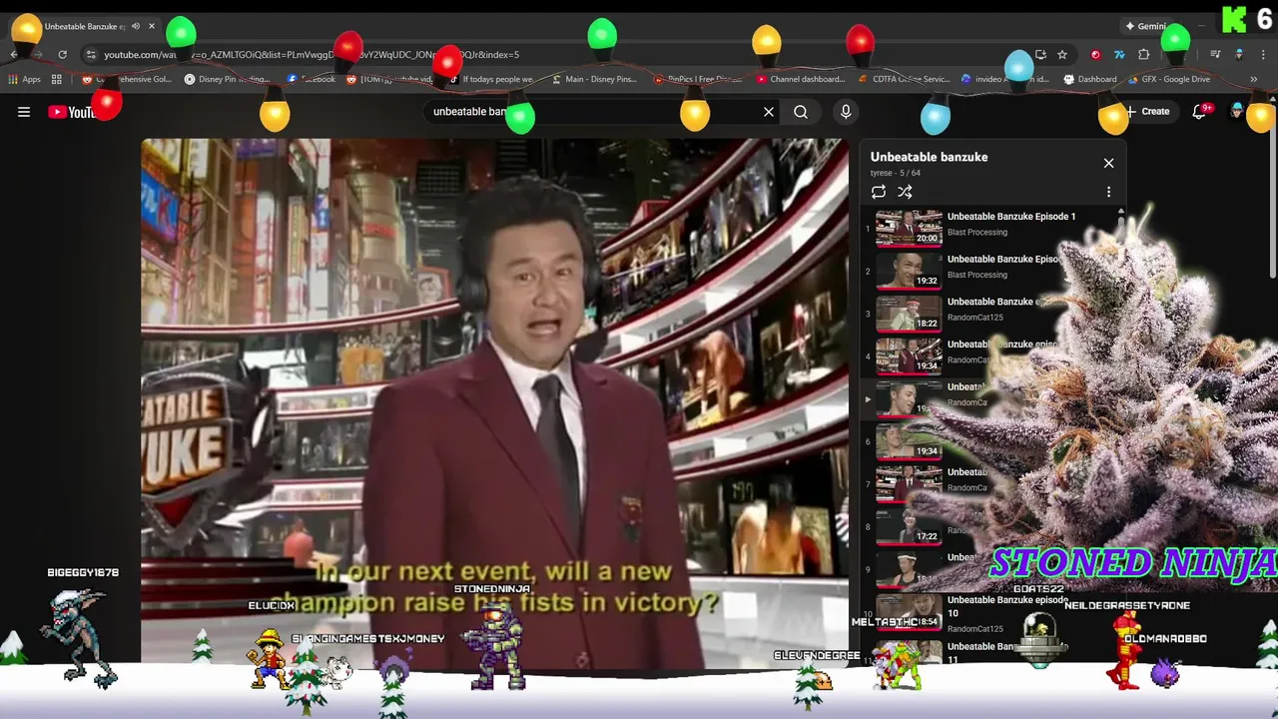Go to YouTube home via the logo
The width and height of the screenshot is (1278, 719).
pyautogui.click(x=76, y=112)
